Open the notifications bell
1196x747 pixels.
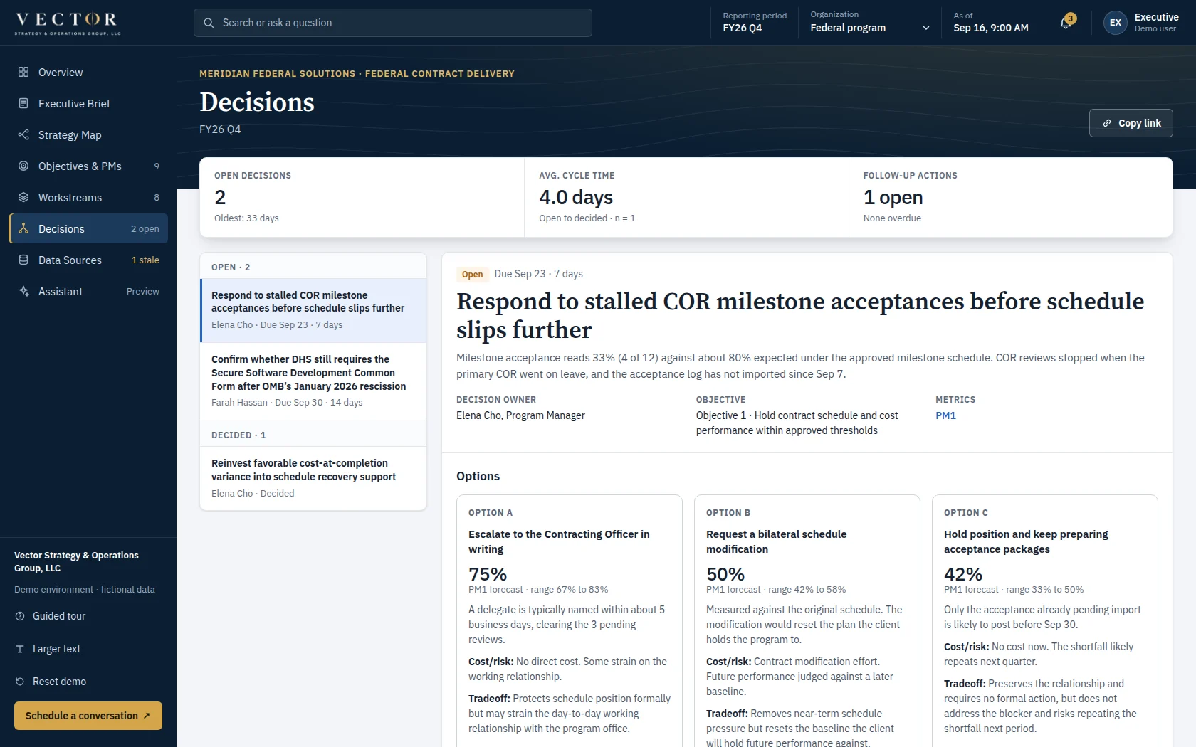coord(1066,23)
